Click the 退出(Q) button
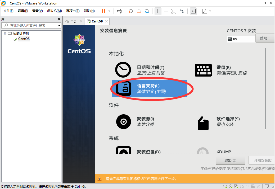This screenshot has height=189, width=275. pyautogui.click(x=231, y=160)
